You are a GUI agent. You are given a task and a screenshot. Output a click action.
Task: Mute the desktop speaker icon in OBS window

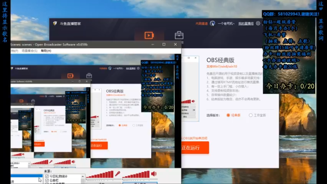[154, 173]
